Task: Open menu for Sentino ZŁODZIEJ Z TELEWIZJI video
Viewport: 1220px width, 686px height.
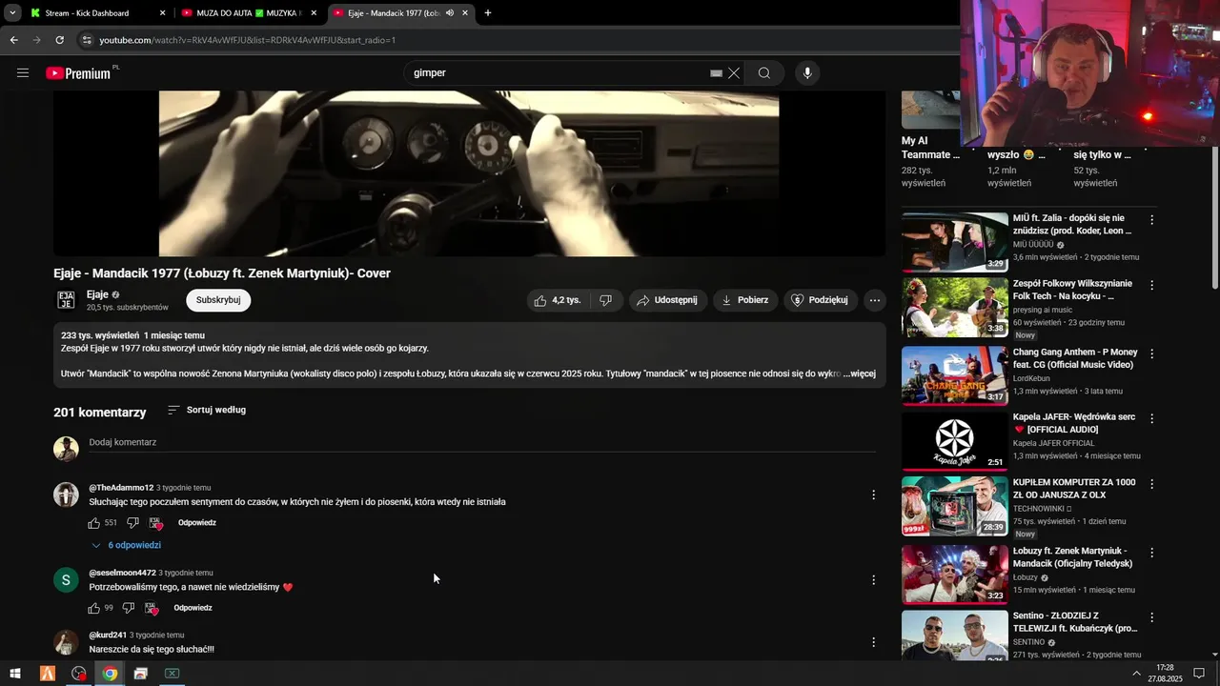Action: click(x=1151, y=618)
